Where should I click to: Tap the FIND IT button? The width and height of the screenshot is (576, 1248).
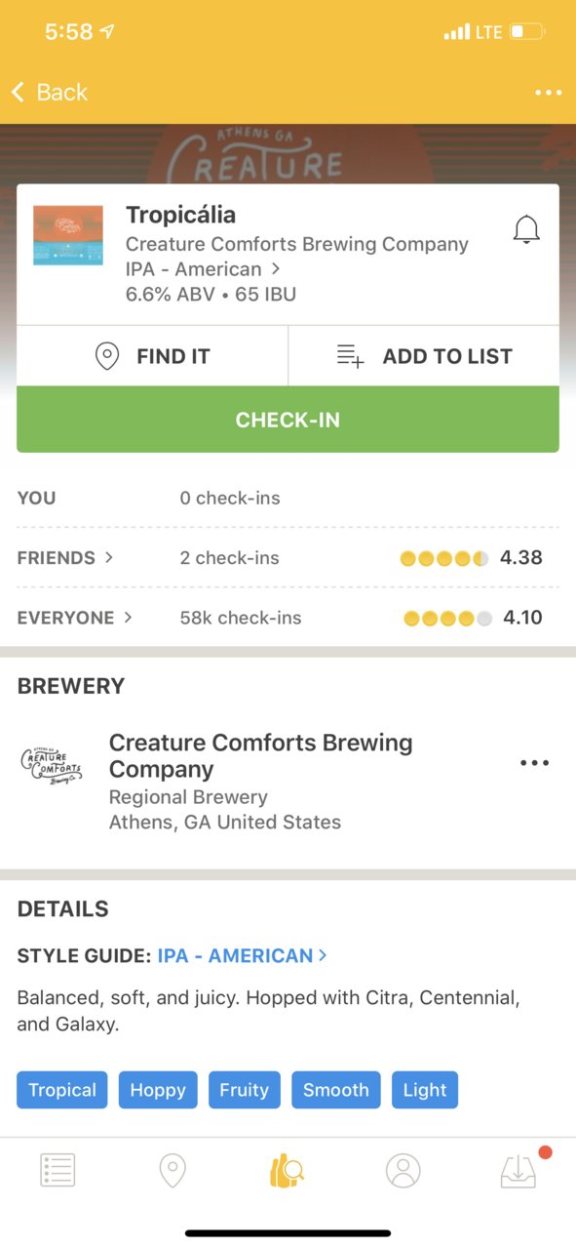(x=152, y=356)
